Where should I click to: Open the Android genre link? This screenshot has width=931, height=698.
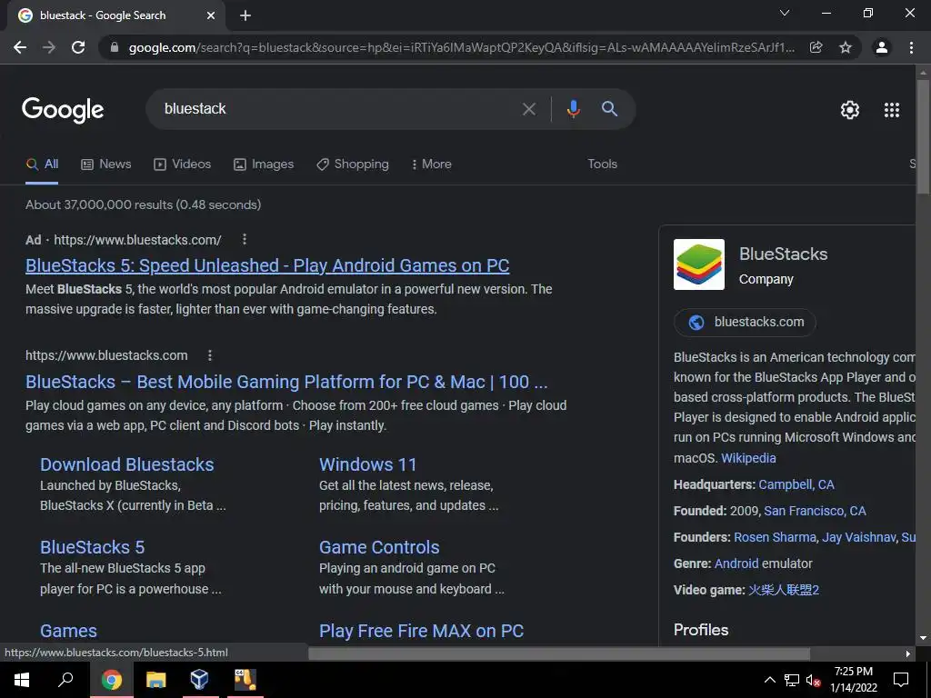point(736,563)
